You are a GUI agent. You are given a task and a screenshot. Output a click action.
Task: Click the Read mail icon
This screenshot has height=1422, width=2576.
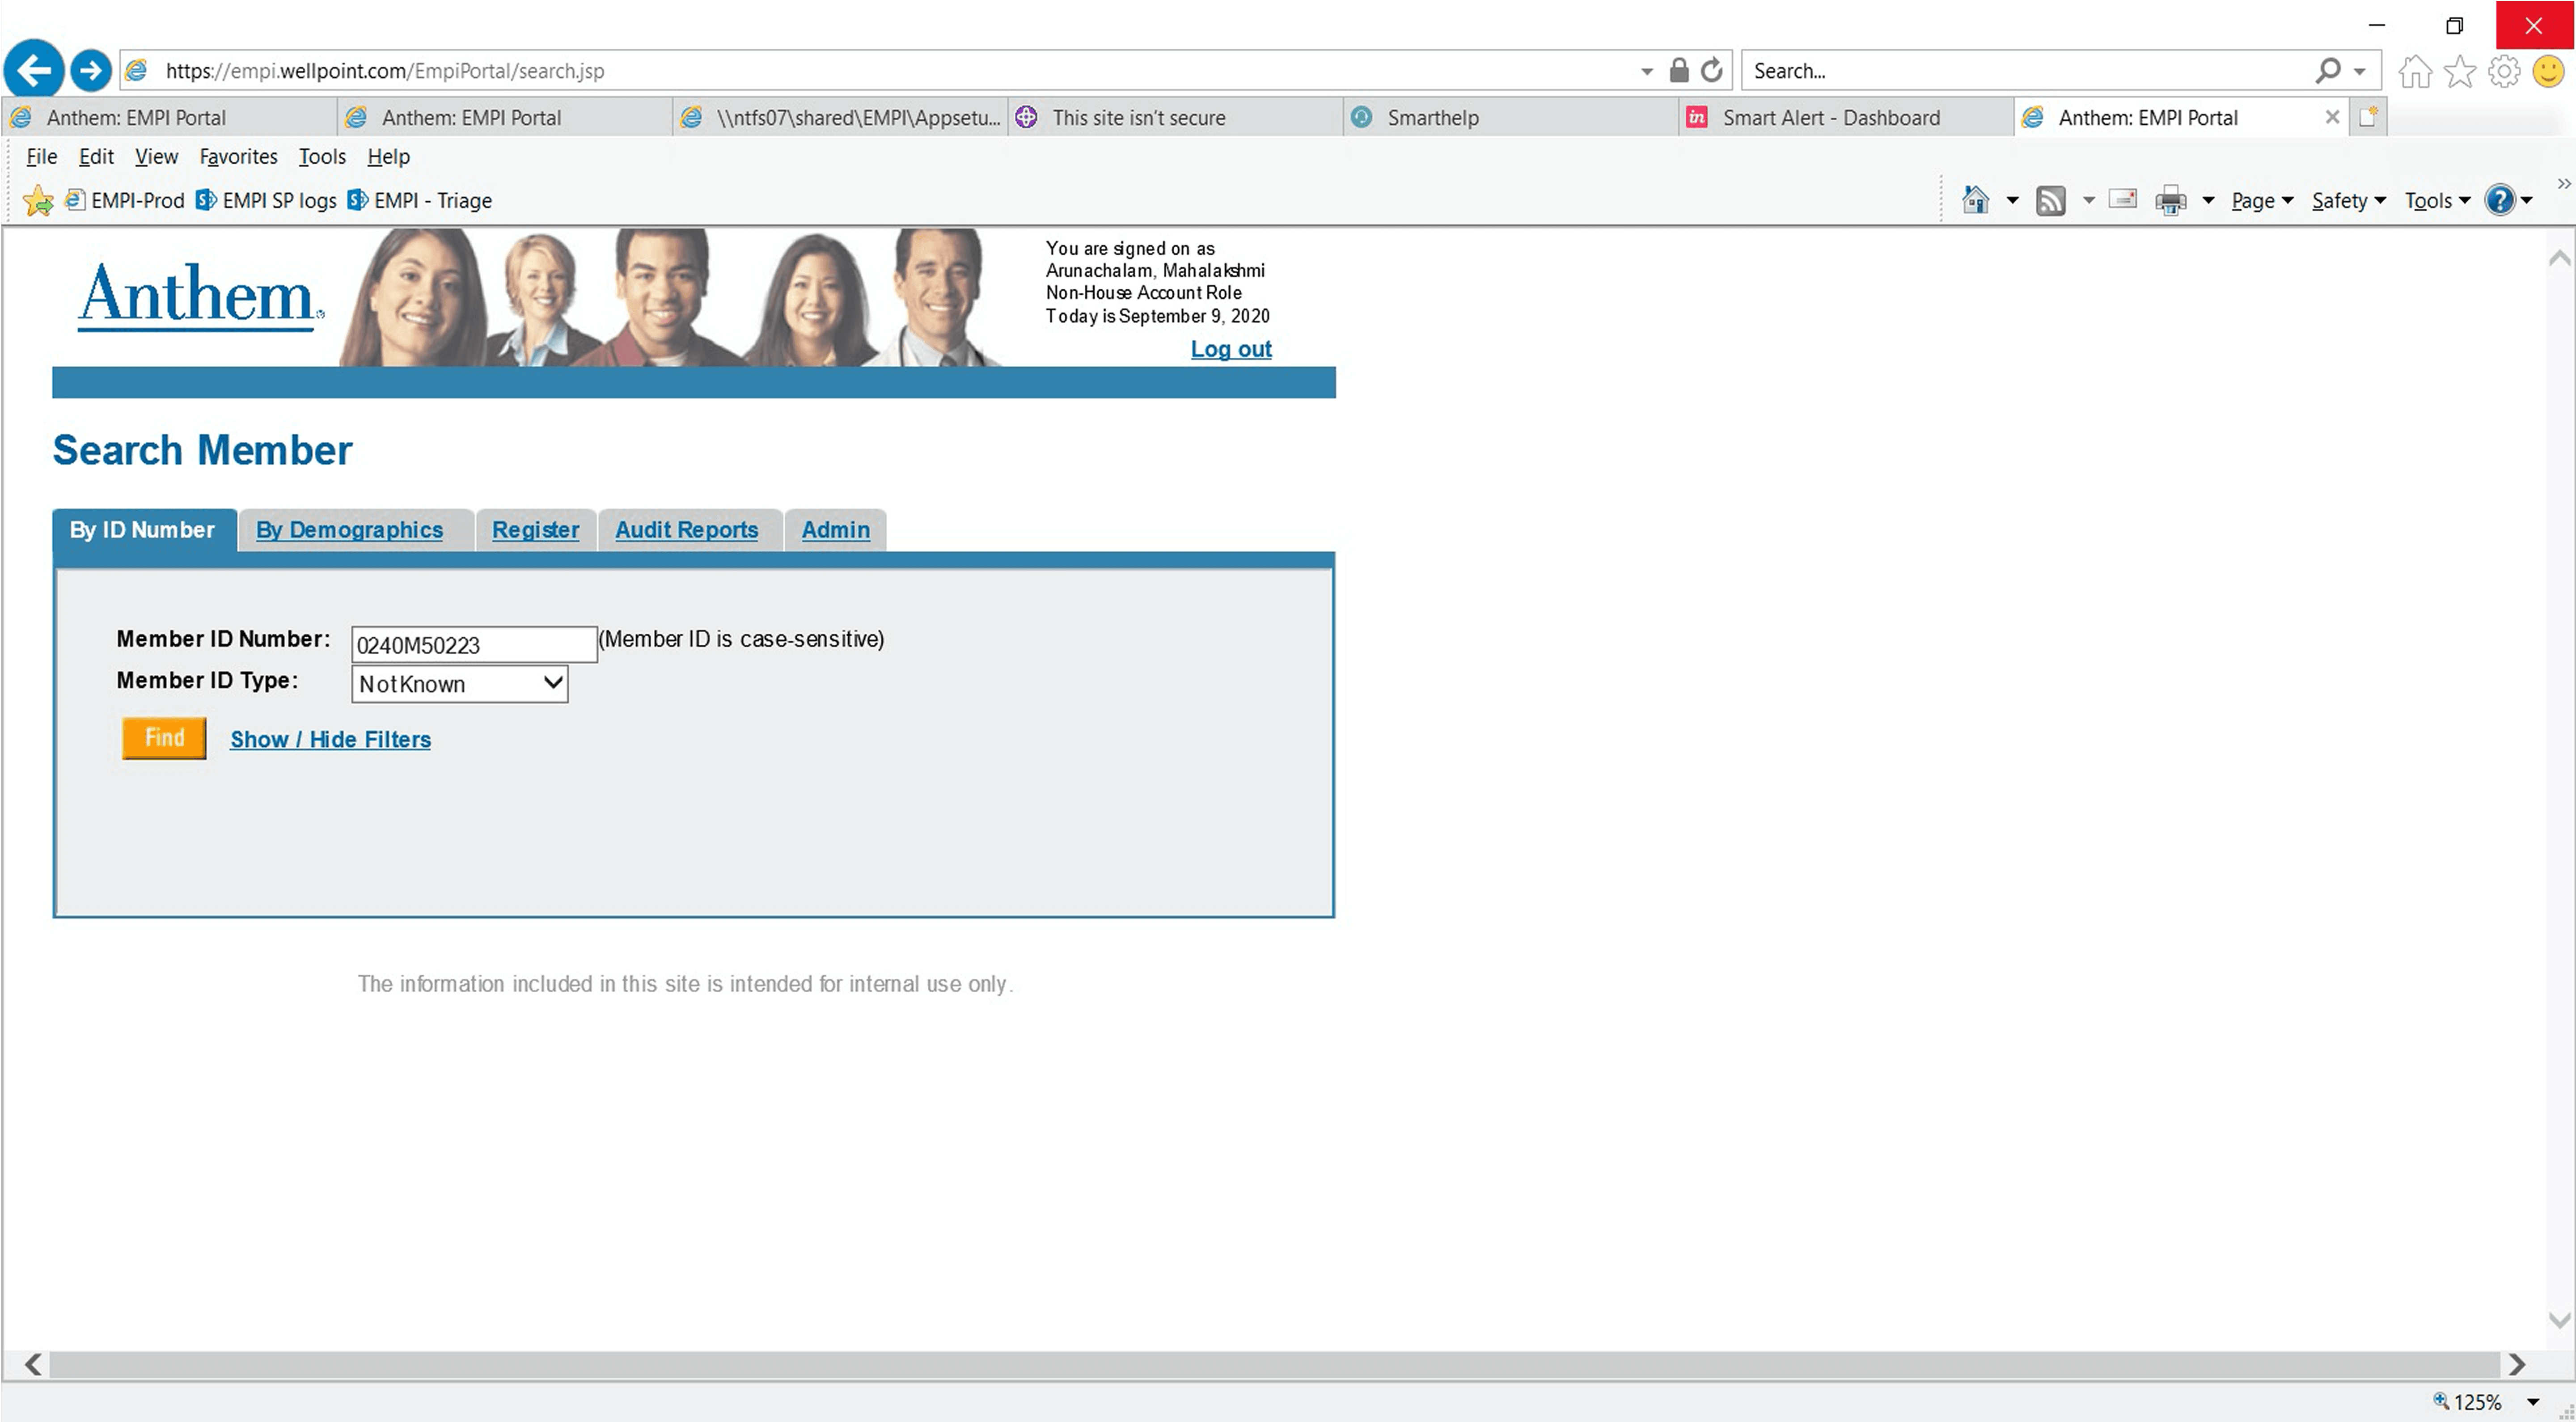pyautogui.click(x=2123, y=200)
